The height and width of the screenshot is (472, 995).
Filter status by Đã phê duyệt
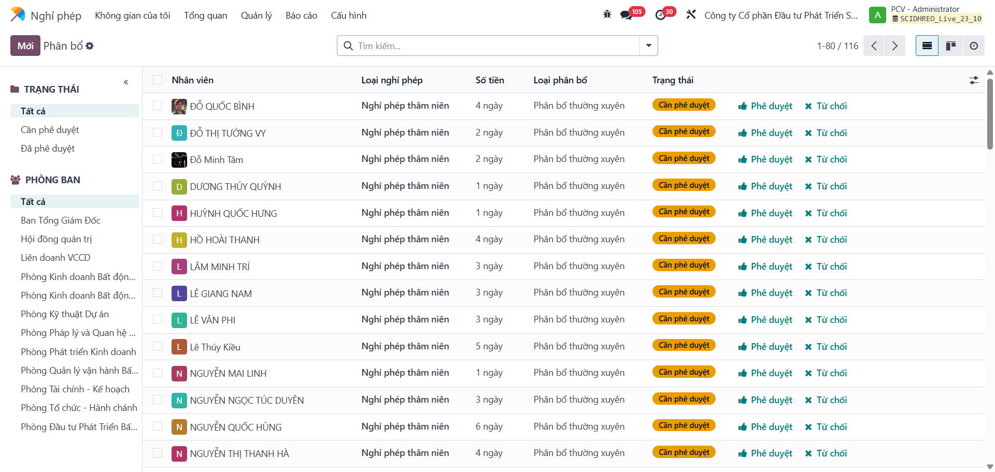[x=48, y=149]
